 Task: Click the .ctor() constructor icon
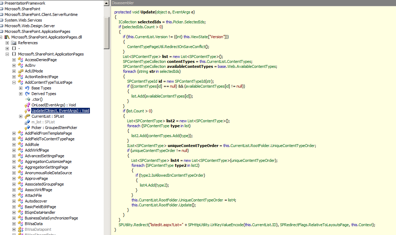point(28,99)
